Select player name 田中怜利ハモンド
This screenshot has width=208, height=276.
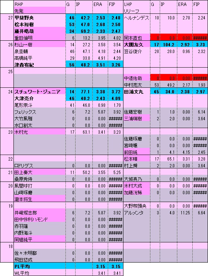[40, 219]
